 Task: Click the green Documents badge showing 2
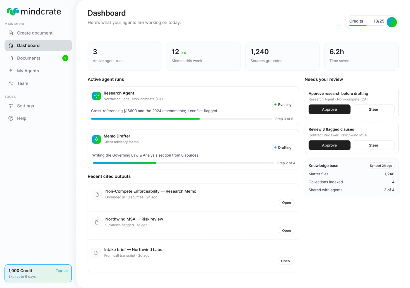click(65, 58)
